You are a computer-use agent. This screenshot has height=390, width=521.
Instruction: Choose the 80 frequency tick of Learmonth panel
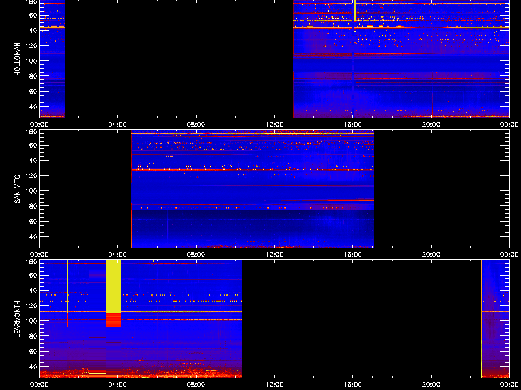pos(34,336)
